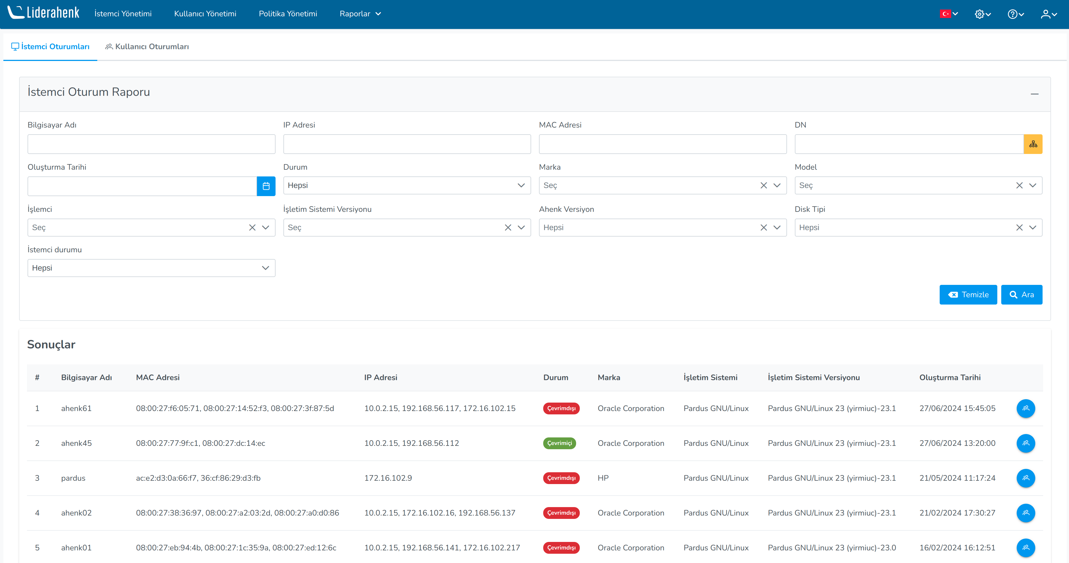The image size is (1069, 563).
Task: Switch to Kullanıcı Oturumları tab
Action: [x=147, y=46]
